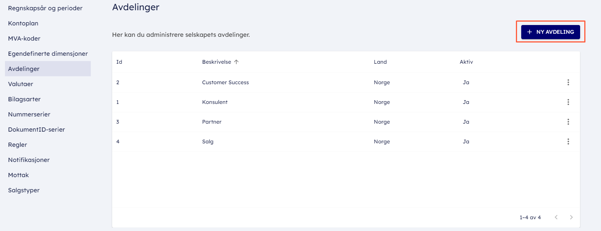Select the Konsulent department row

(x=215, y=102)
